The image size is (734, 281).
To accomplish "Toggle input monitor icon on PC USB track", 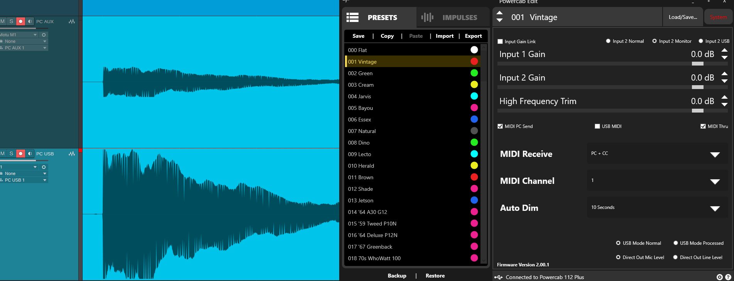I will pyautogui.click(x=30, y=153).
